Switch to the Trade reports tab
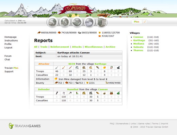 click(44, 47)
